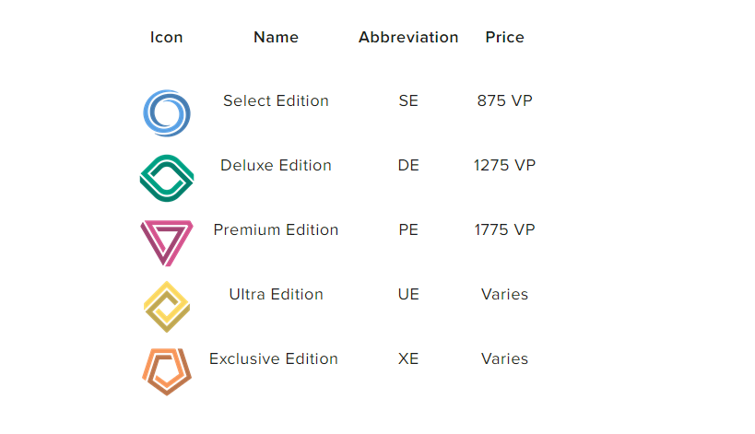Screen dimensions: 755x434
Task: Click the Price column header
Action: pos(504,37)
